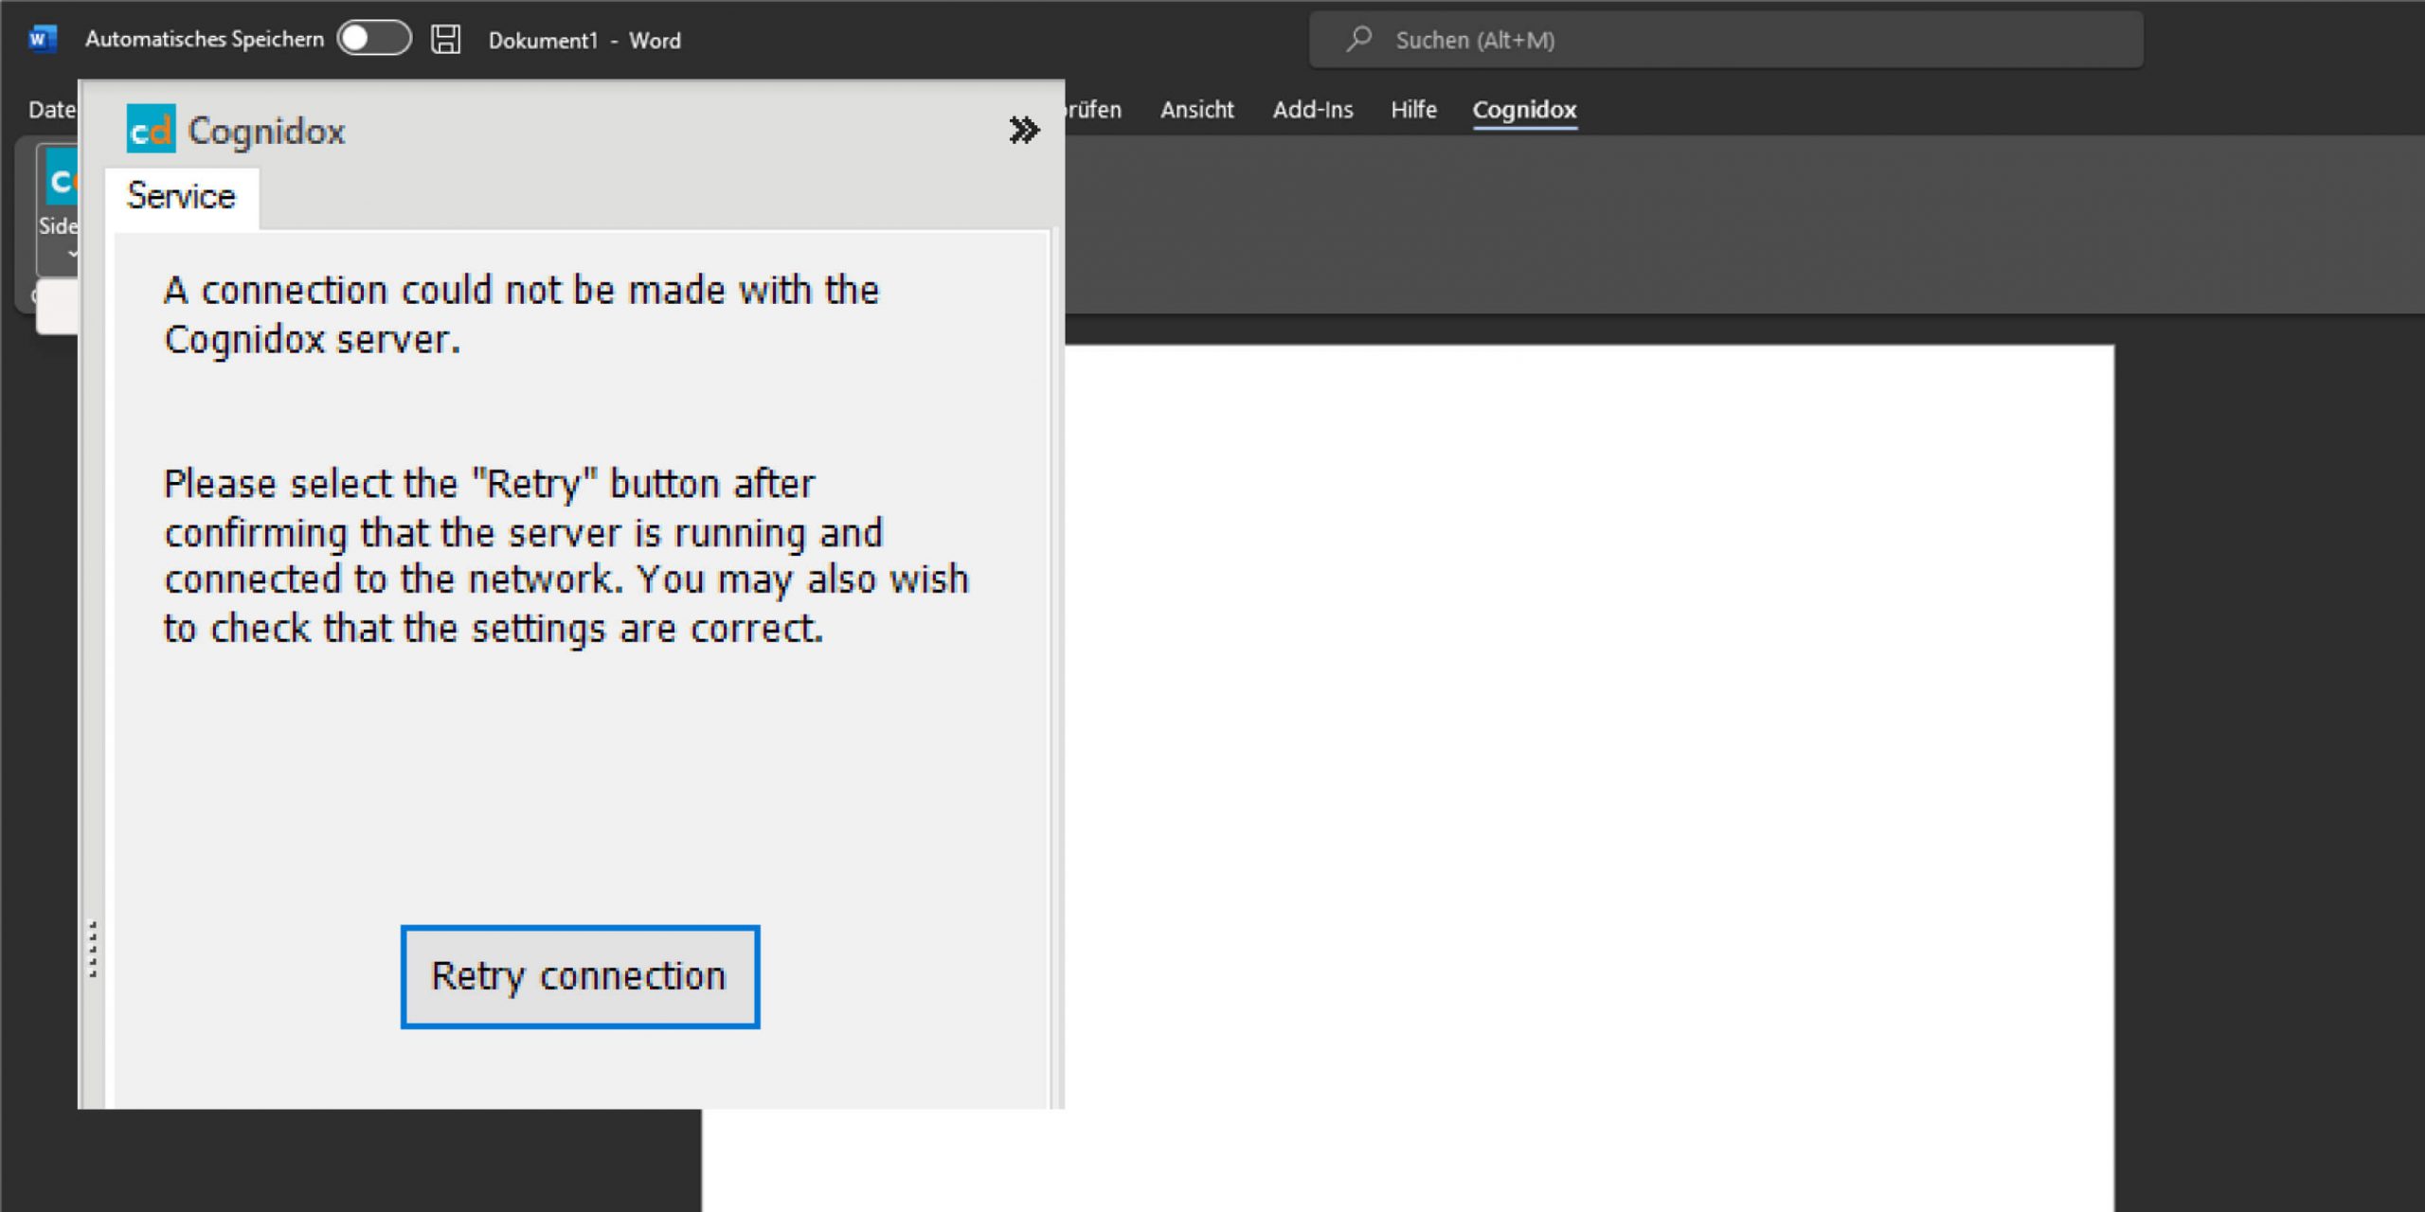The width and height of the screenshot is (2425, 1212).
Task: Open the Datei menu tab
Action: tap(51, 110)
